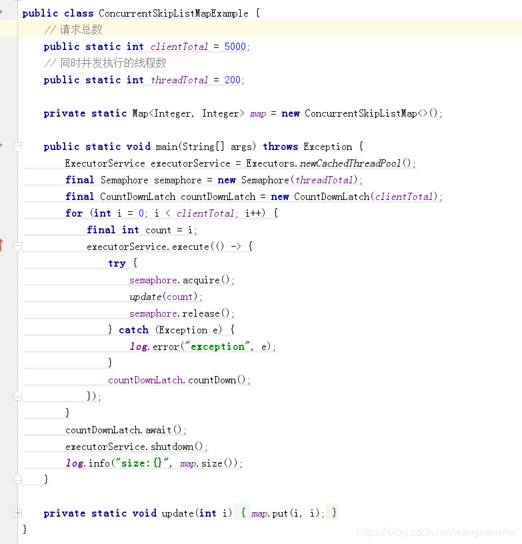The image size is (522, 544).
Task: Click 'executorService.execute(() -> {' line
Action: tap(169, 247)
